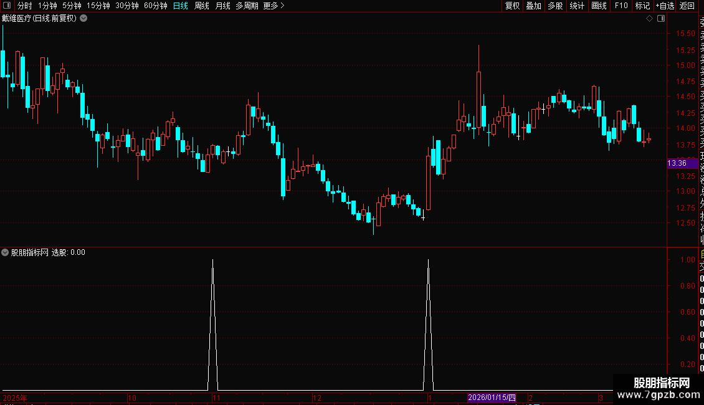Click the 2025年 label on time axis

pos(15,398)
